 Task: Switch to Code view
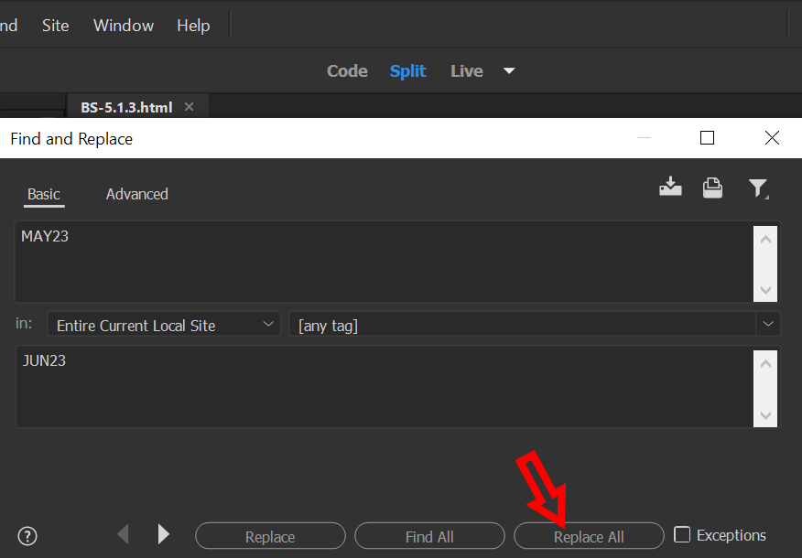pos(347,70)
